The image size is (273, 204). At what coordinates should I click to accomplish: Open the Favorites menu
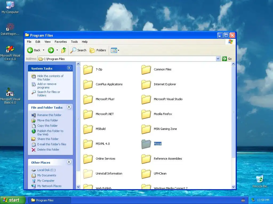tap(61, 42)
